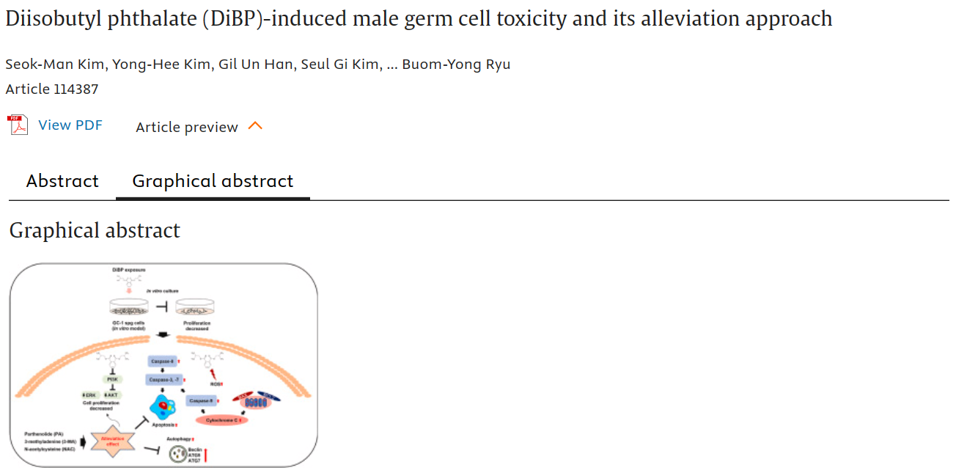
Task: Open the Diisobutyl phthalate article title
Action: tap(419, 18)
